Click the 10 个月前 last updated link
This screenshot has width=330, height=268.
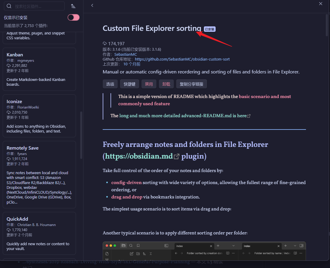pyautogui.click(x=132, y=64)
